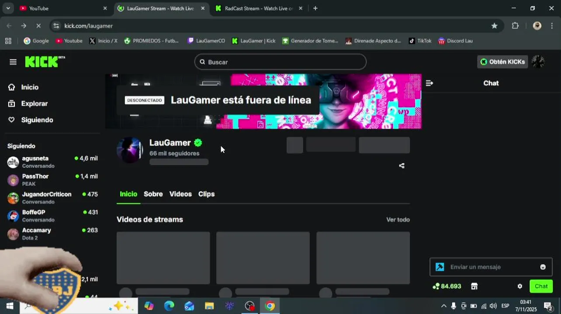This screenshot has width=561, height=314.
Task: Open the Windows Start menu
Action: click(x=10, y=306)
